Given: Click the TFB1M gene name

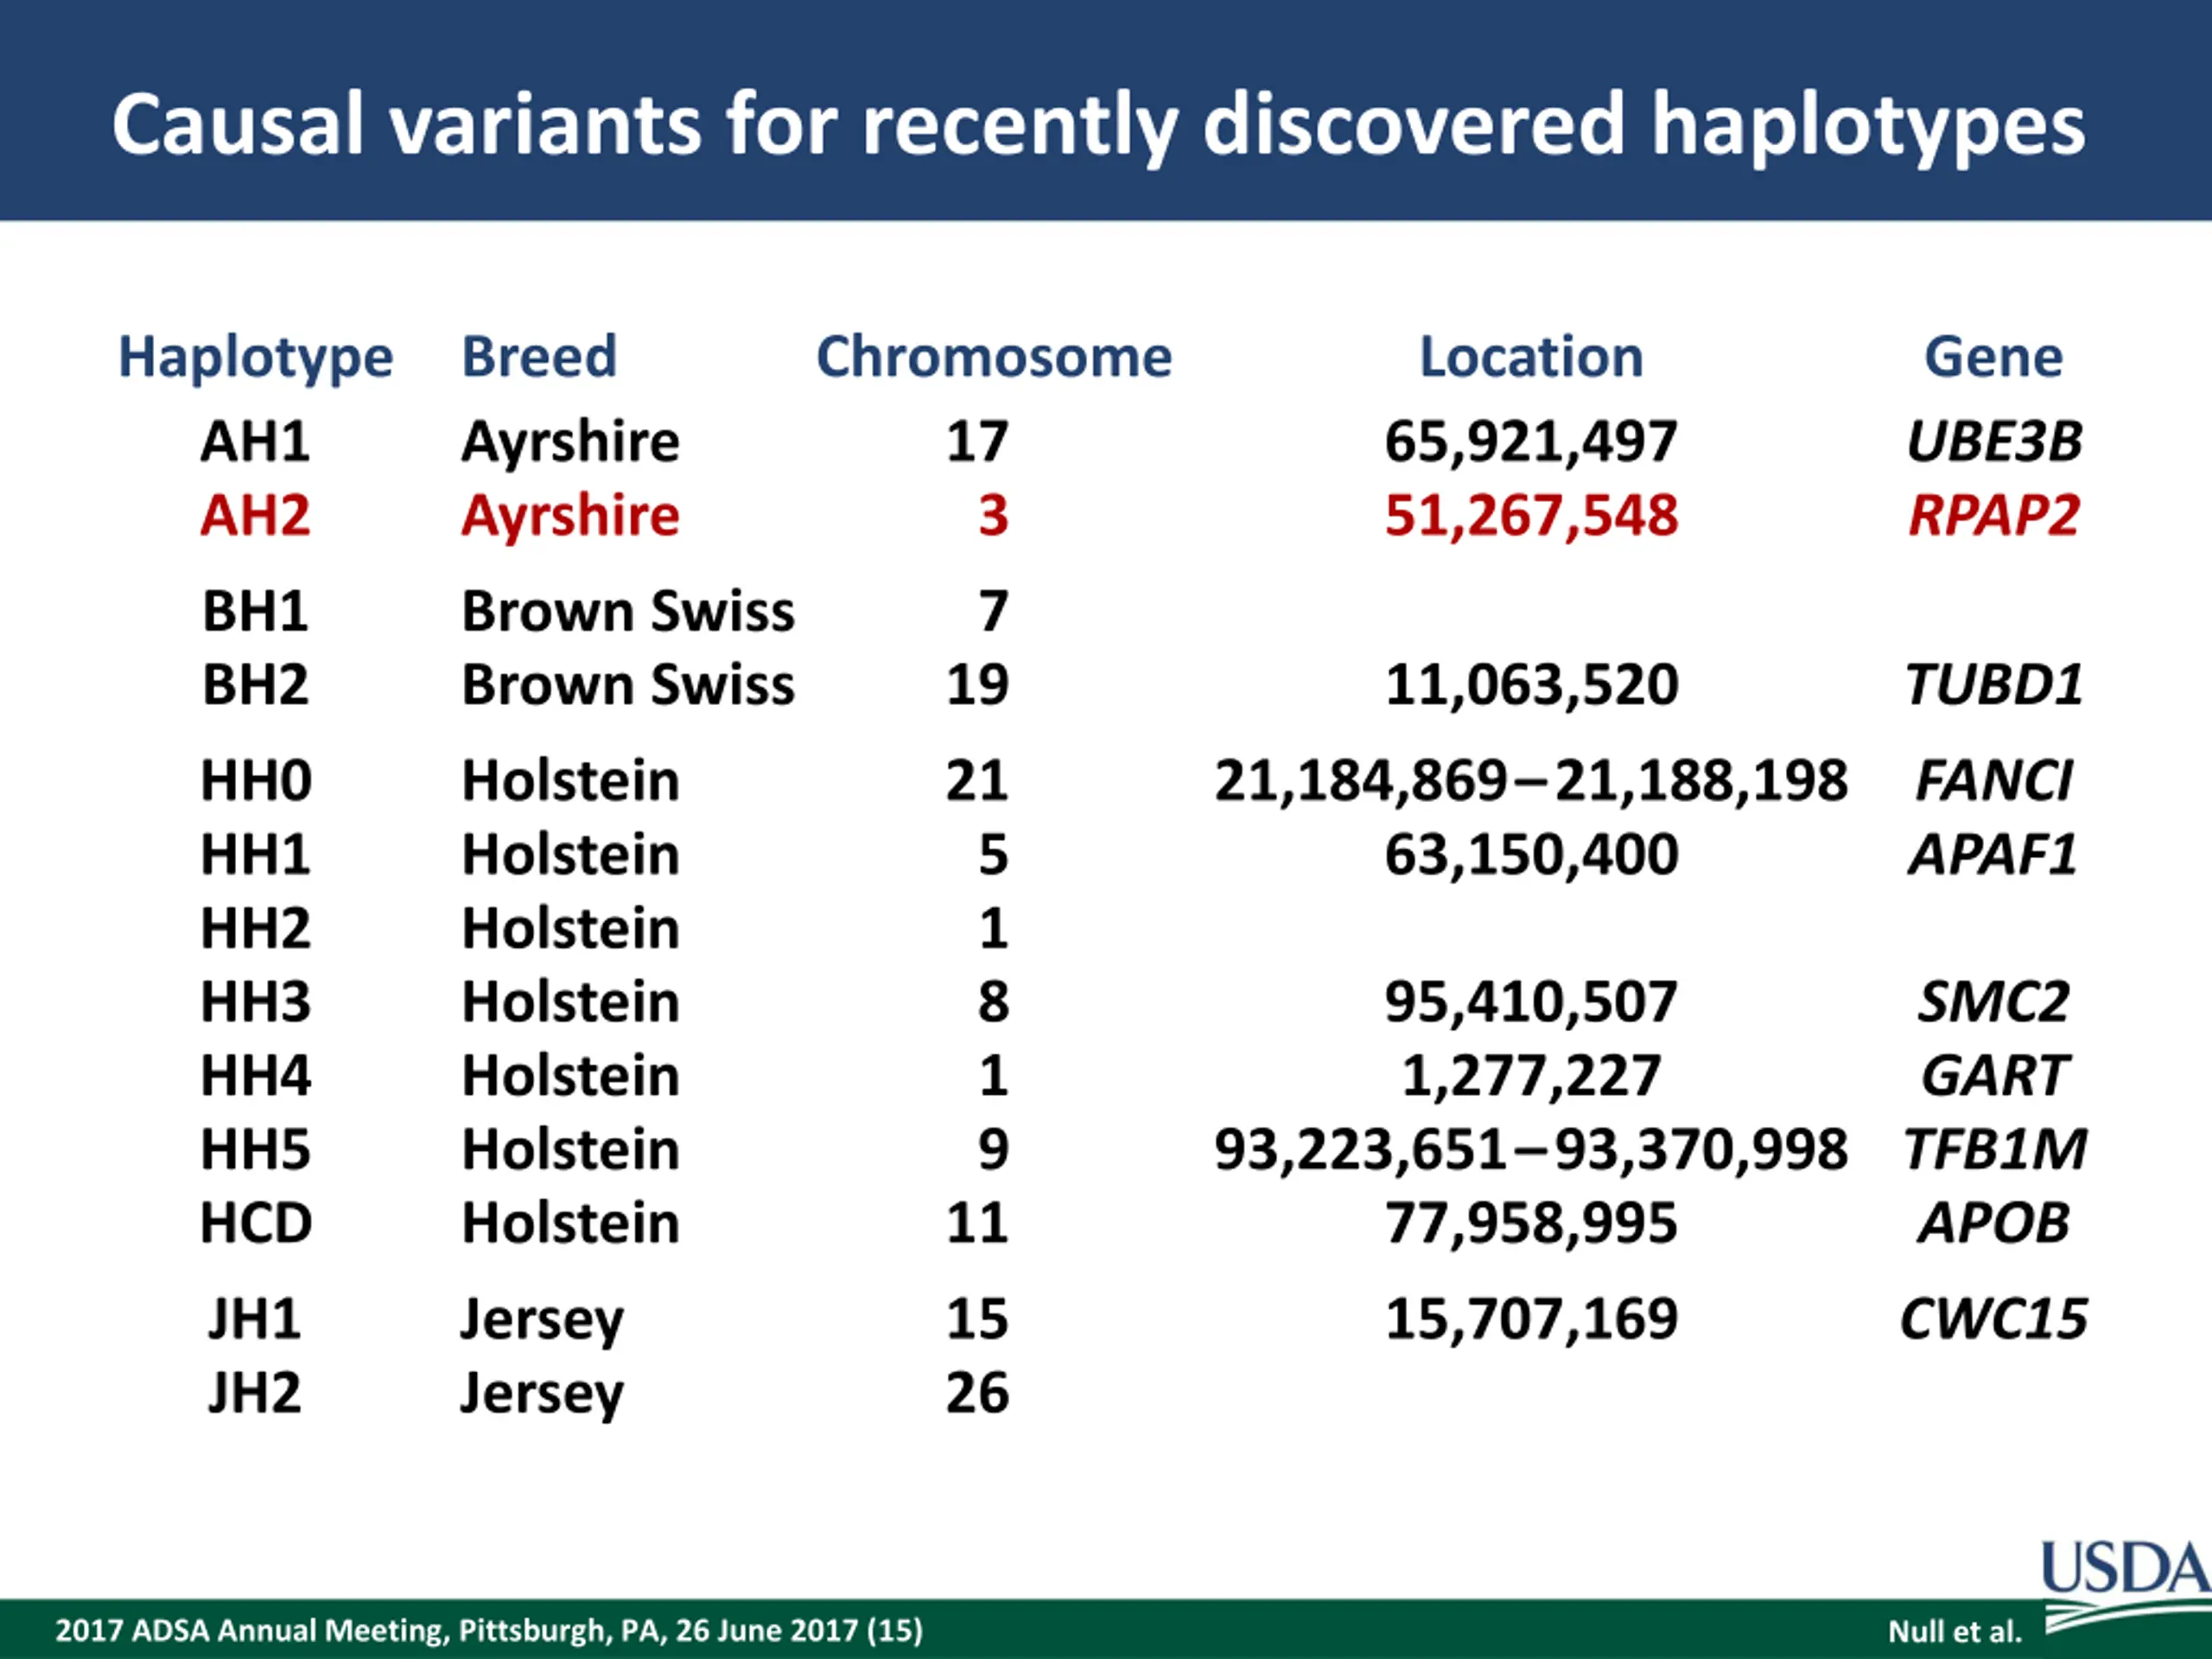Looking at the screenshot, I should (1993, 1149).
